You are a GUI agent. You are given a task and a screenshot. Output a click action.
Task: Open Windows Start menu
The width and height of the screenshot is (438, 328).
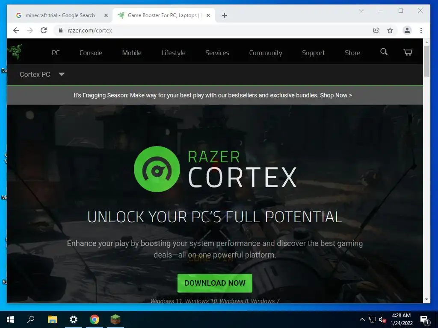pos(10,319)
